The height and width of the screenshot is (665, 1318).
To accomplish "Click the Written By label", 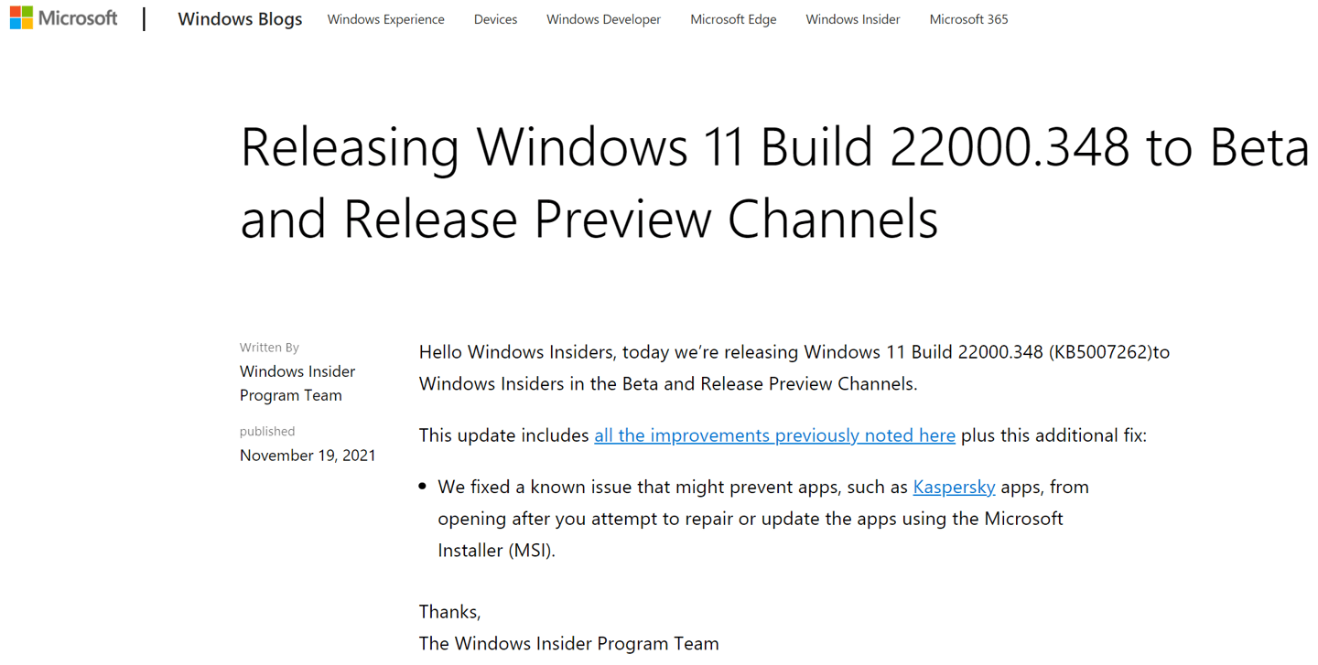I will pyautogui.click(x=268, y=347).
